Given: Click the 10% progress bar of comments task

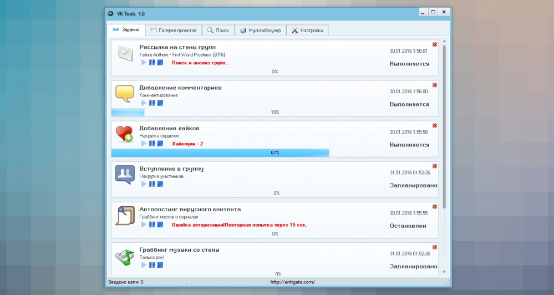Looking at the screenshot, I should (275, 113).
